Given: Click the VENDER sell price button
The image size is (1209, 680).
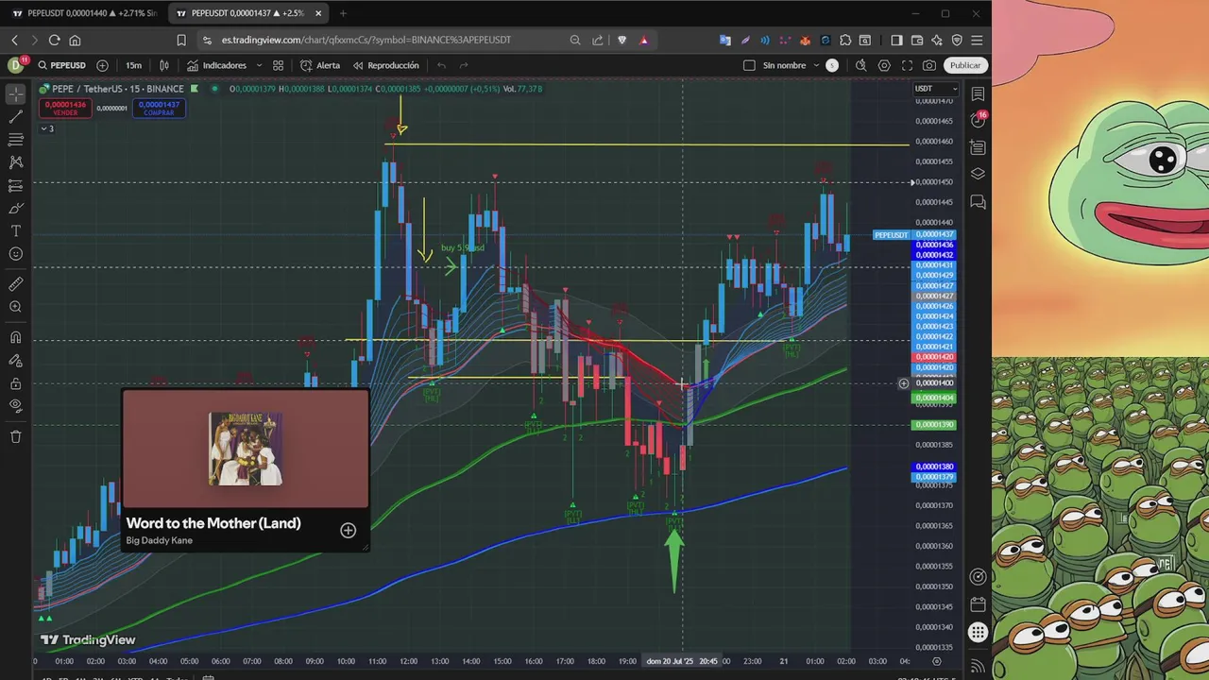Looking at the screenshot, I should [x=65, y=109].
